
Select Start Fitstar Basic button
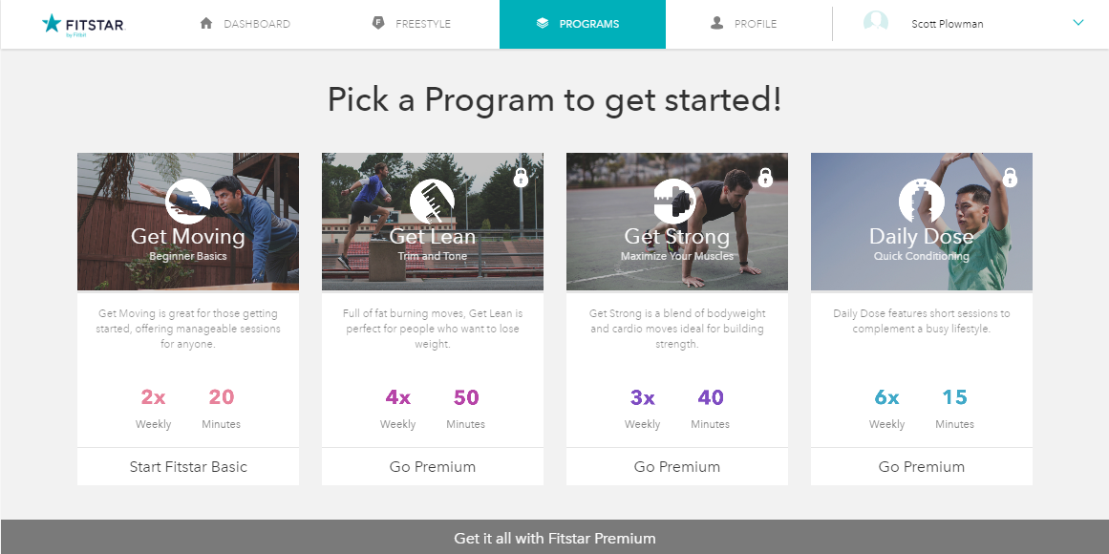pyautogui.click(x=188, y=467)
